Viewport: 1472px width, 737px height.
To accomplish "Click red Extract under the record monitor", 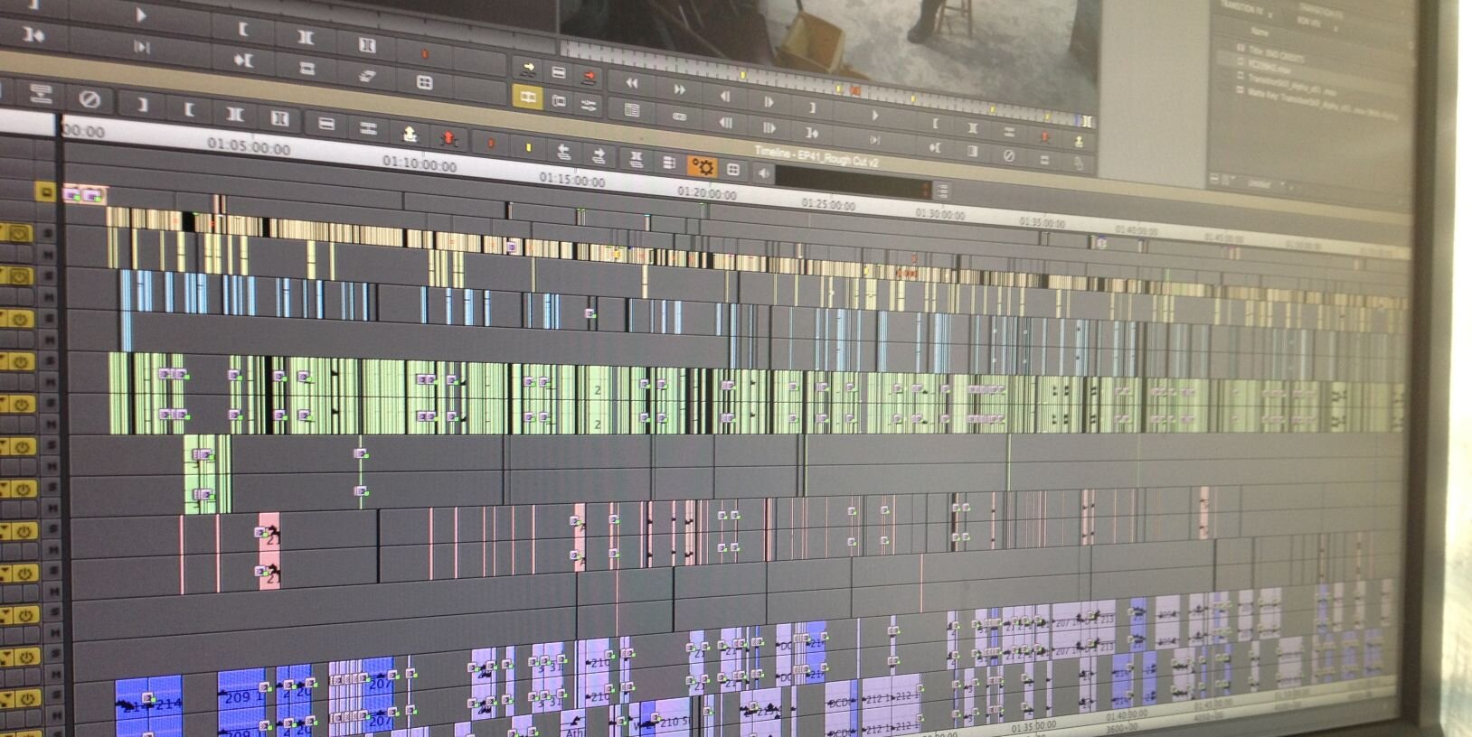I will tap(1044, 135).
